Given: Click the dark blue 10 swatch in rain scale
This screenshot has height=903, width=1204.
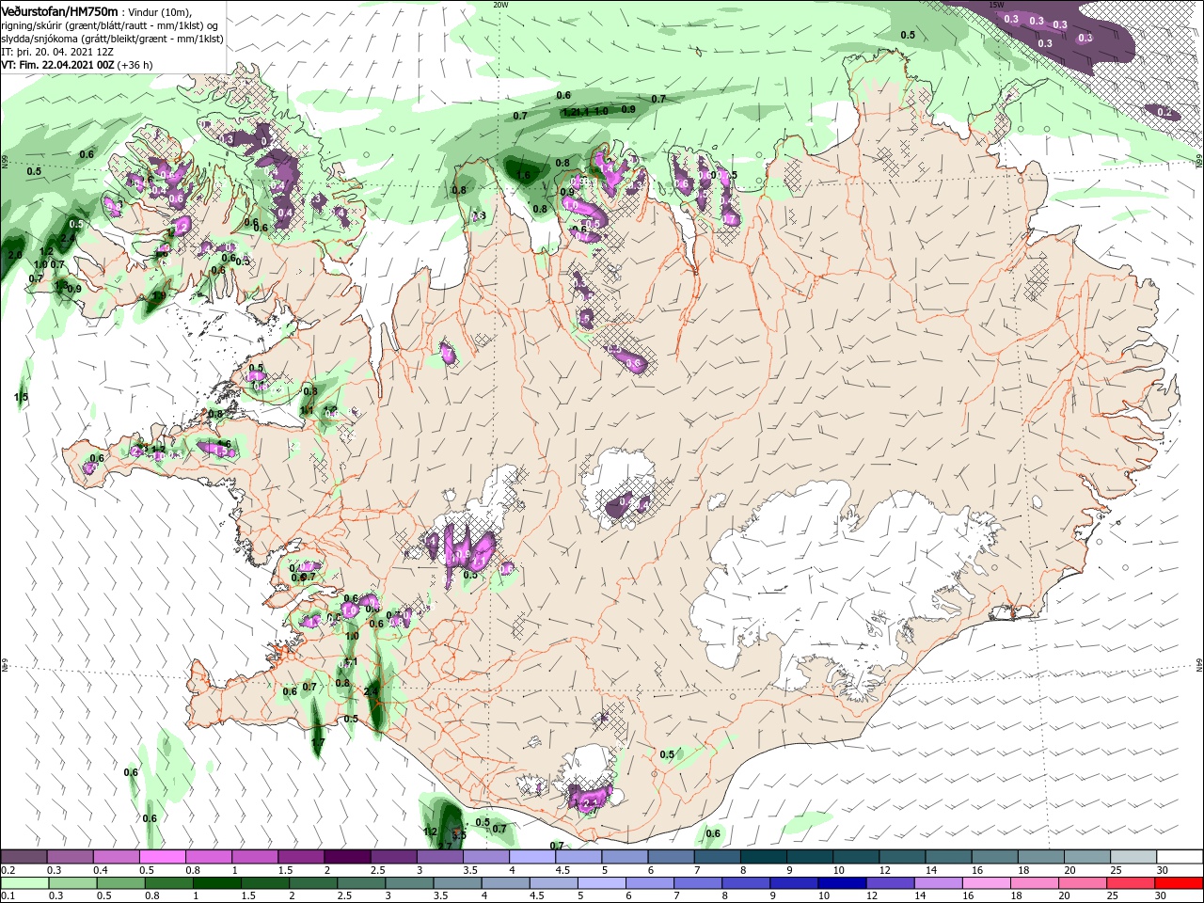Looking at the screenshot, I should pyautogui.click(x=843, y=882).
